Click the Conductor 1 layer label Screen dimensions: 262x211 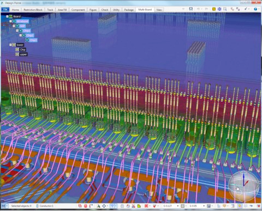46,206
